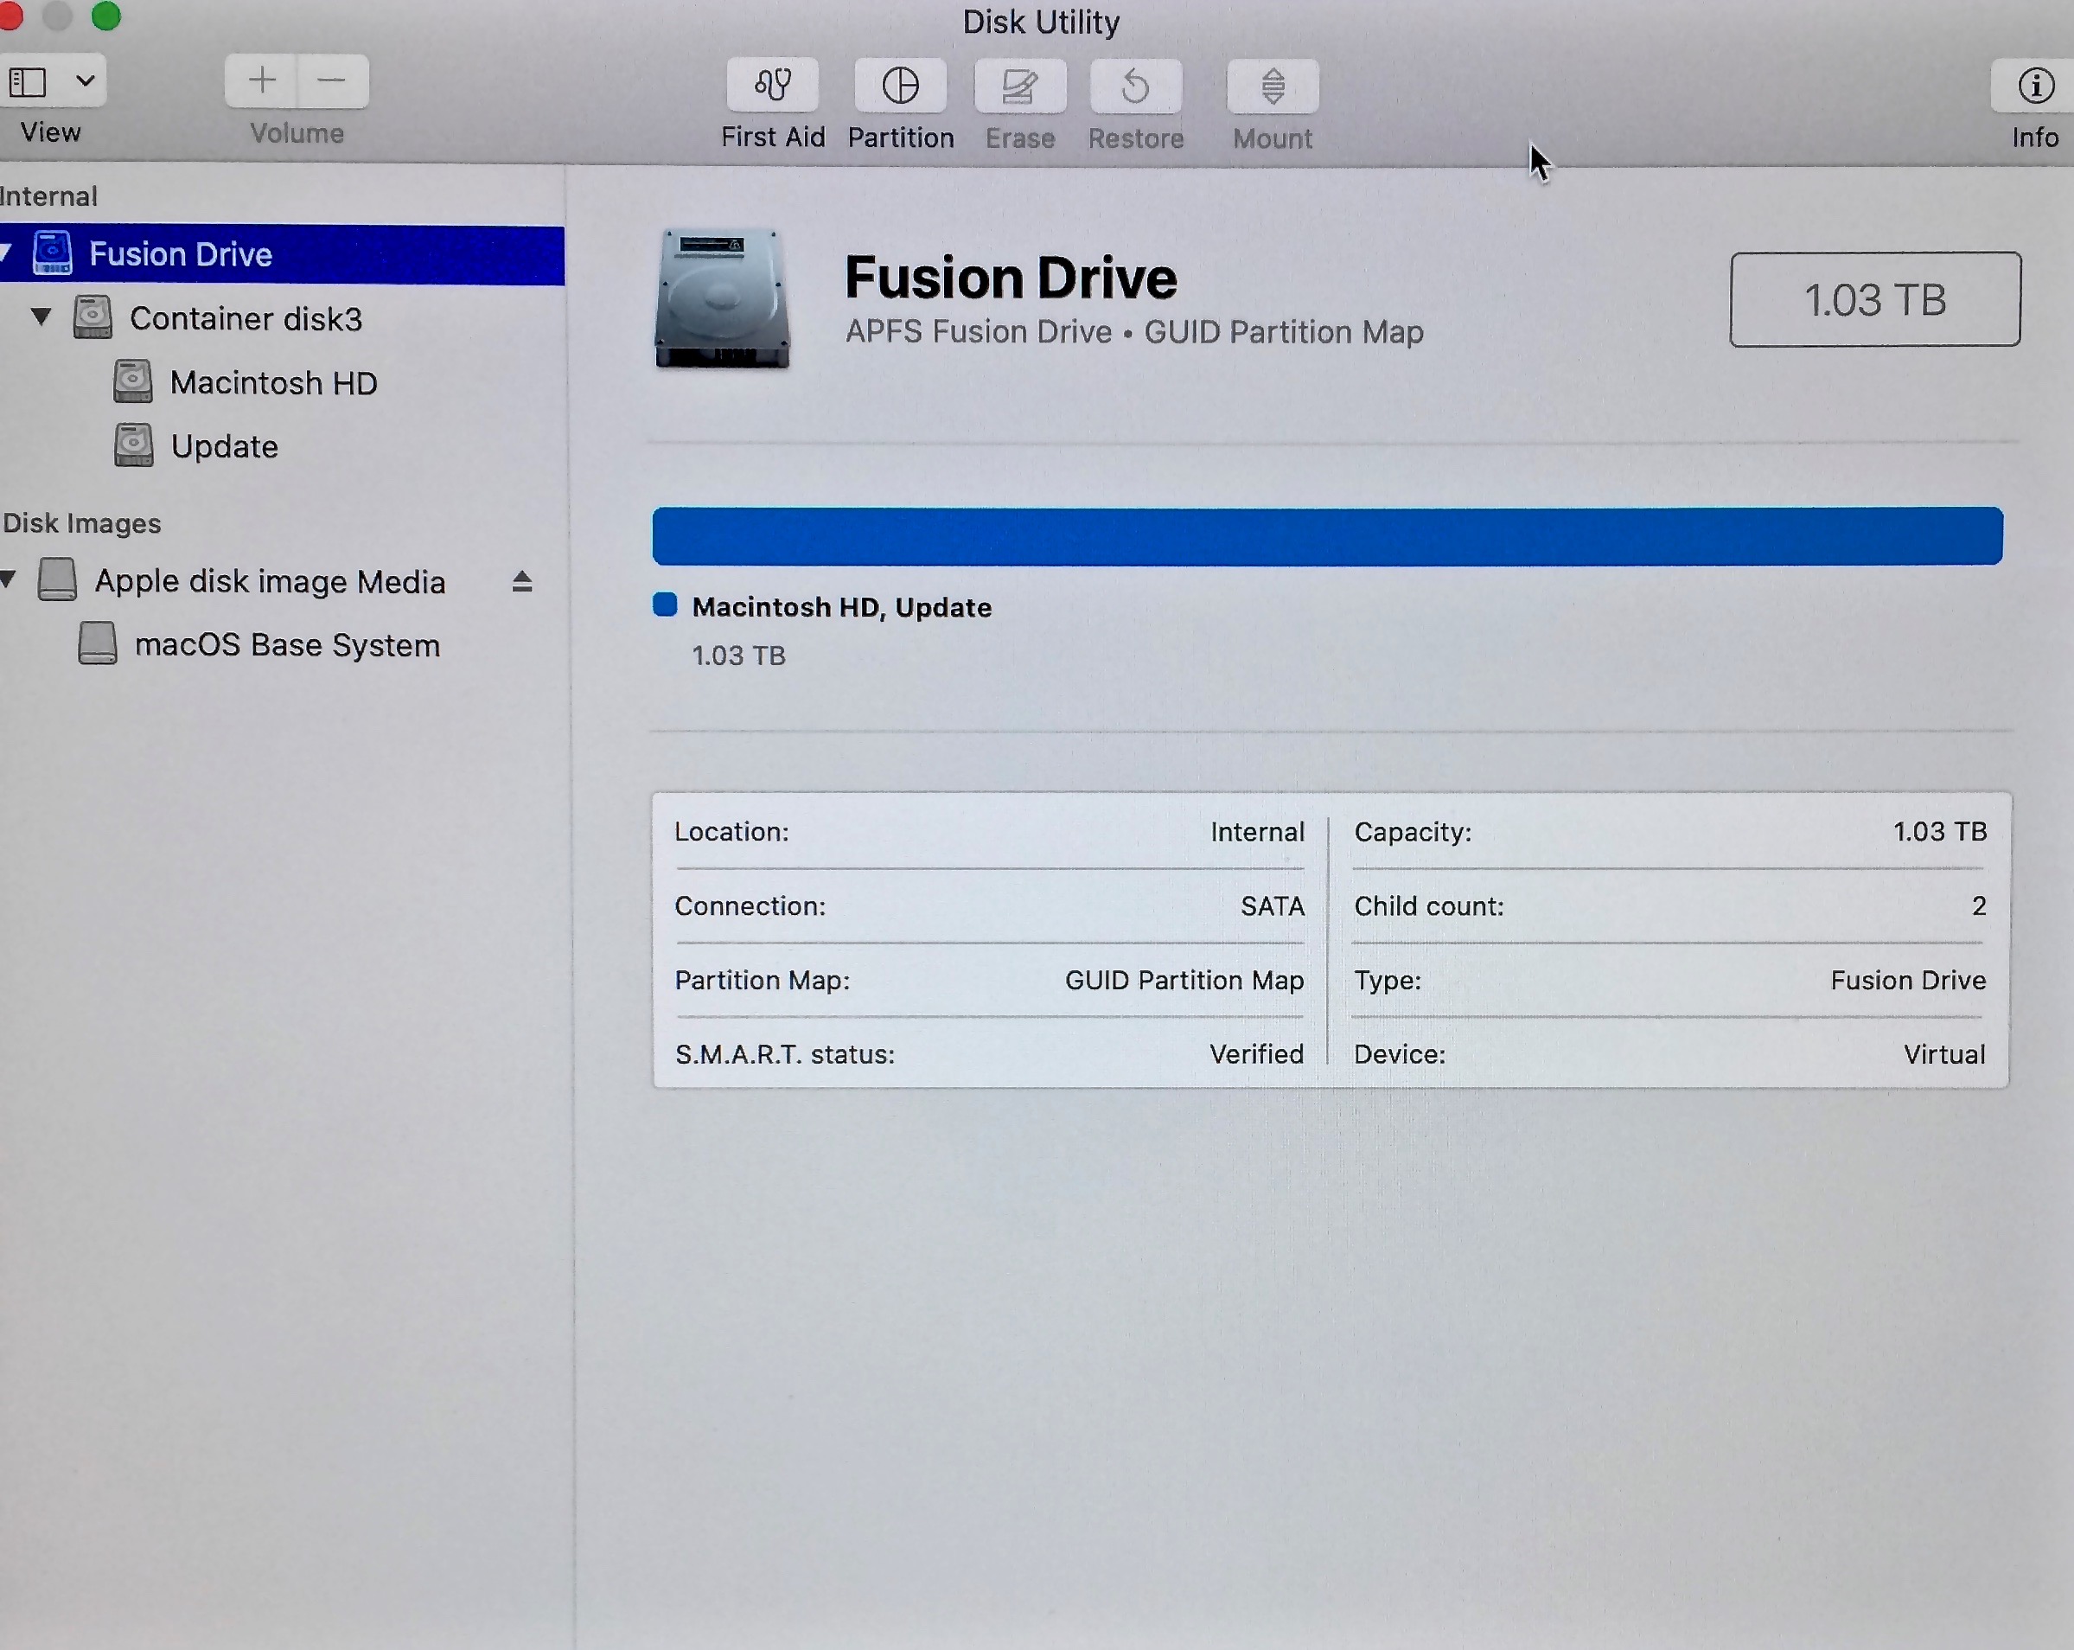Toggle sidebar with View button

(x=29, y=82)
